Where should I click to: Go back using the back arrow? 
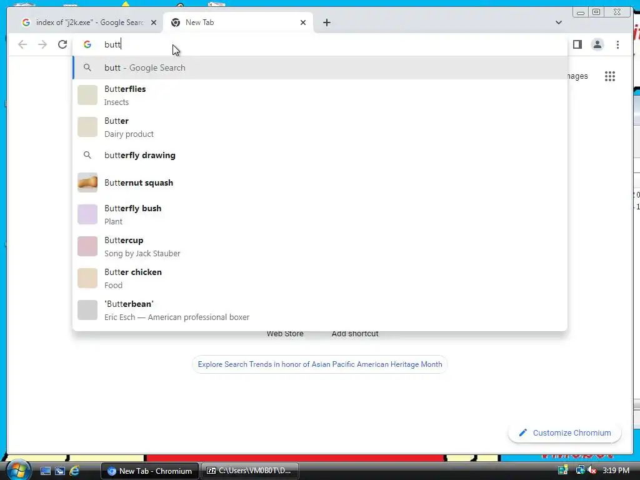coord(22,44)
